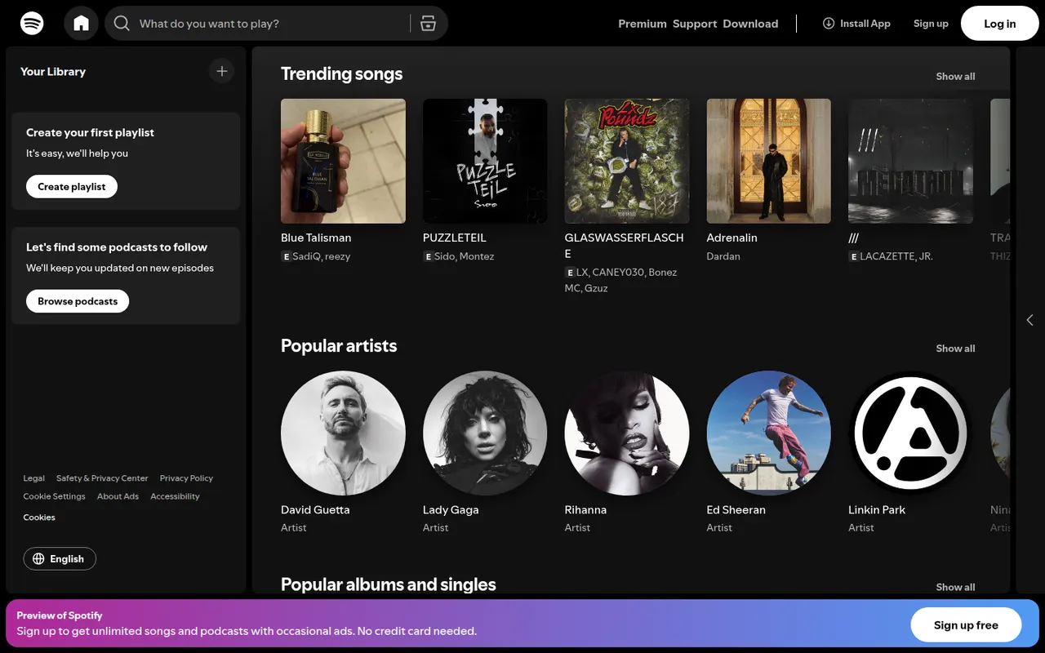Open the Privacy Policy link

coord(186,478)
